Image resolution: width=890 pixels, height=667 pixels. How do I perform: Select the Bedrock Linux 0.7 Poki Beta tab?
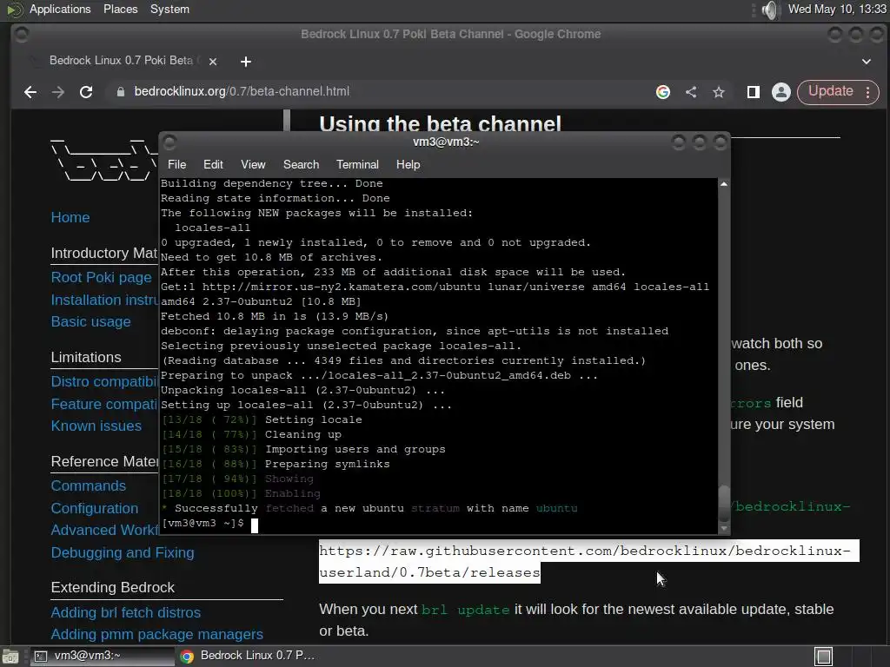click(x=122, y=61)
